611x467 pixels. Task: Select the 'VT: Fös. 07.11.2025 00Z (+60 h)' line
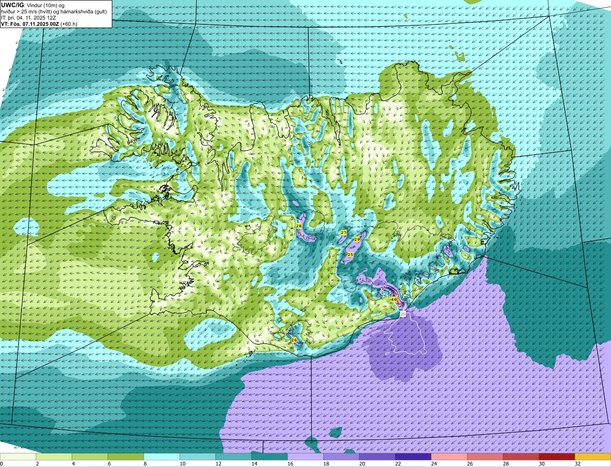tap(39, 24)
